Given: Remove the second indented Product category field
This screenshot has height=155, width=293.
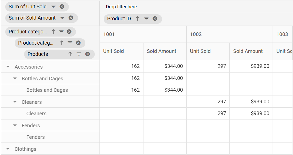Looking at the screenshot, I should (78, 43).
